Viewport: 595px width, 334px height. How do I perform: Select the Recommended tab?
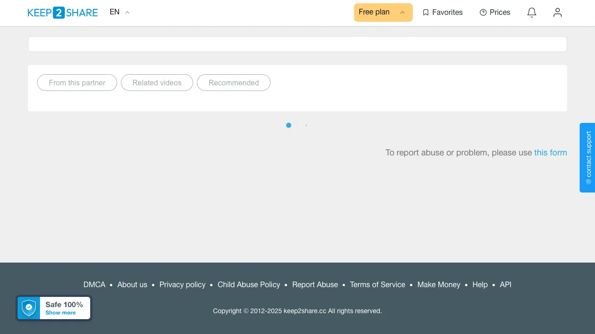coord(234,83)
